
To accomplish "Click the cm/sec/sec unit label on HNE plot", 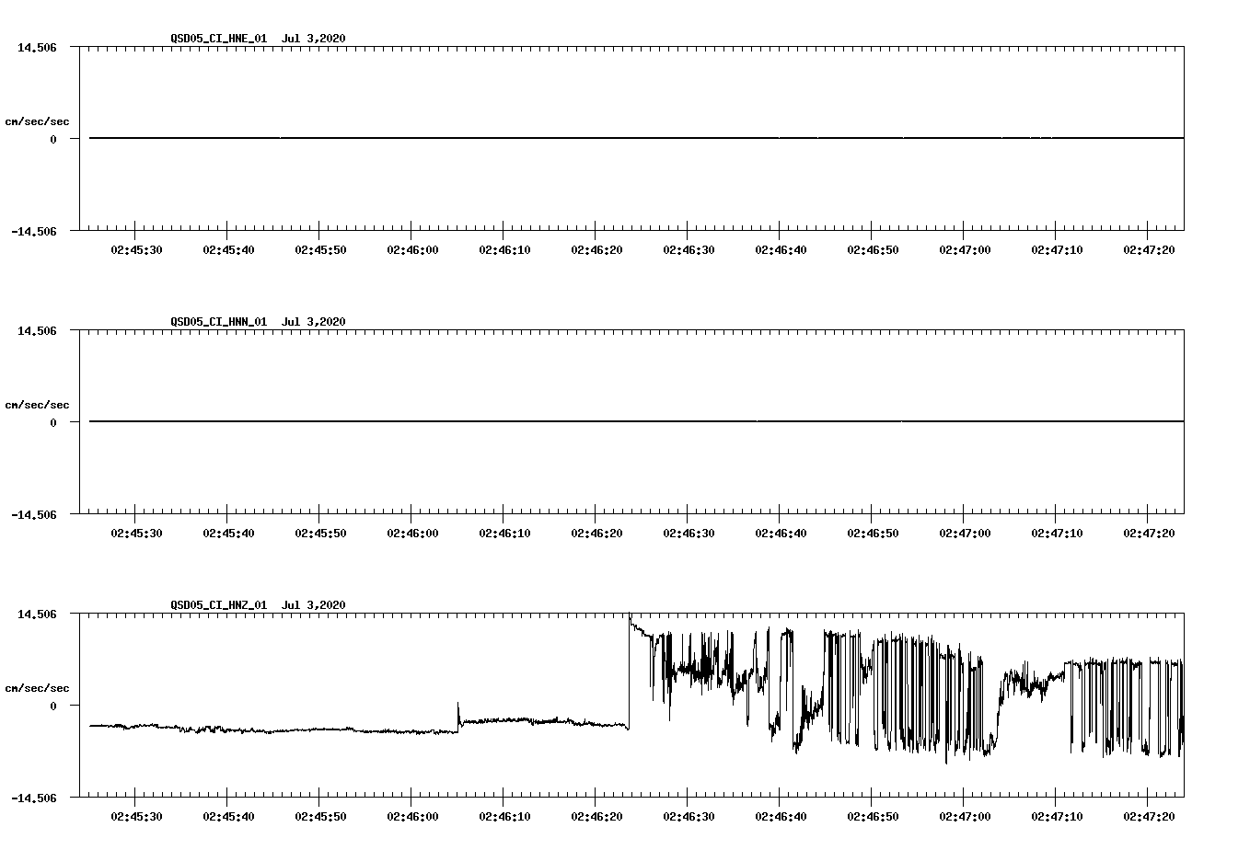I will [x=37, y=121].
